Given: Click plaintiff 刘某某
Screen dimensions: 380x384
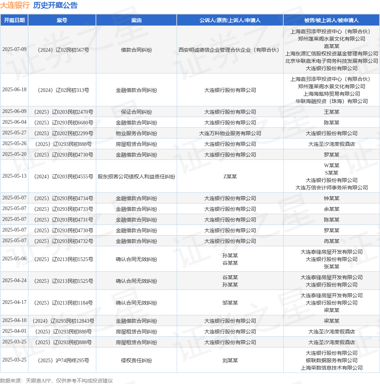Looking at the screenshot, I should [230, 360].
